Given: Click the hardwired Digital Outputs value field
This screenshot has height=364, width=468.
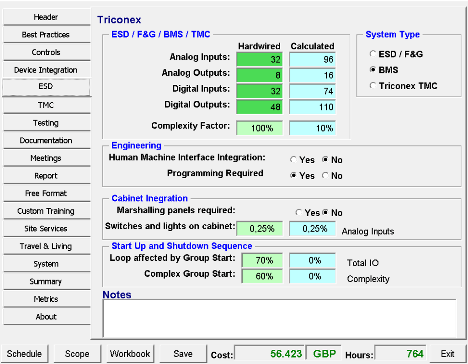Looking at the screenshot, I should [x=259, y=107].
